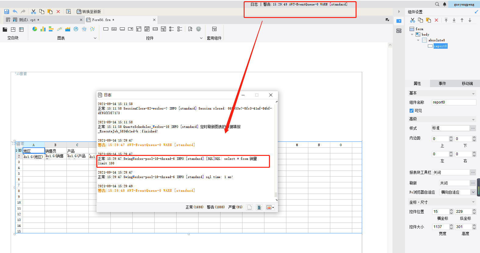
Task: Click the search magnifier at top right
Action: 437,4
